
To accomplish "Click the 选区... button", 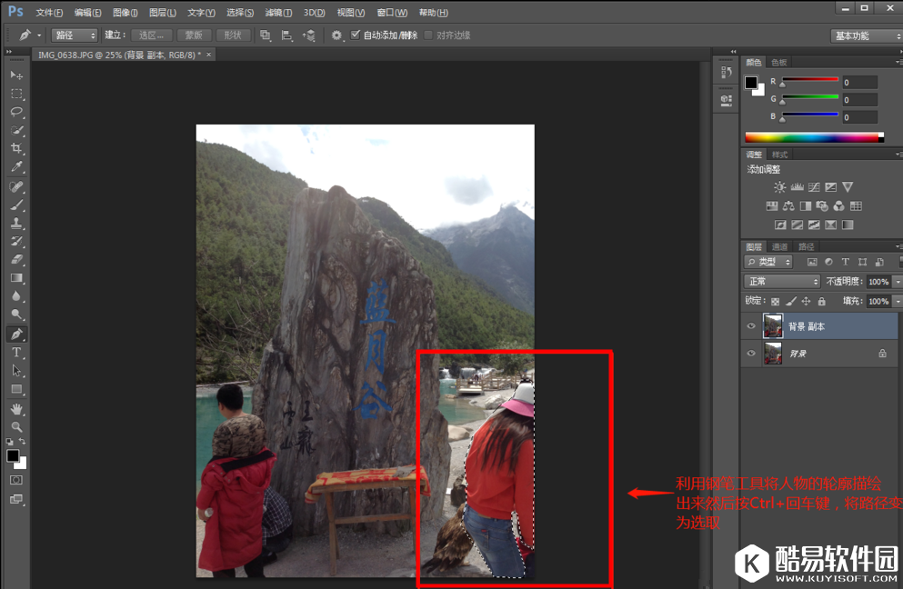I will (x=151, y=35).
